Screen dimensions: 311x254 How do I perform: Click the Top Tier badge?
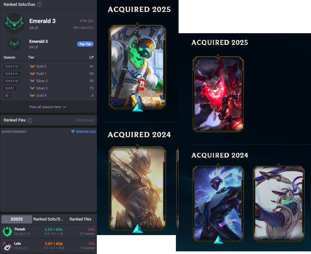pos(85,44)
